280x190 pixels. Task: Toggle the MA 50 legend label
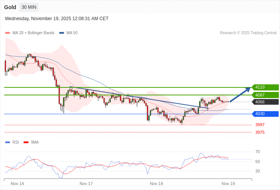pos(72,33)
